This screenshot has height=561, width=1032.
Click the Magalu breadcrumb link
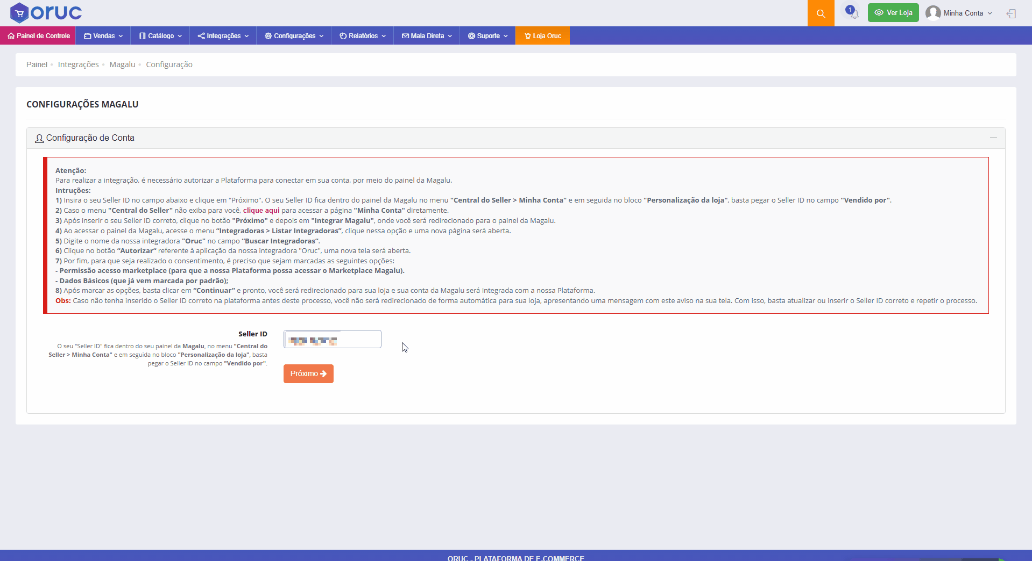(x=122, y=64)
